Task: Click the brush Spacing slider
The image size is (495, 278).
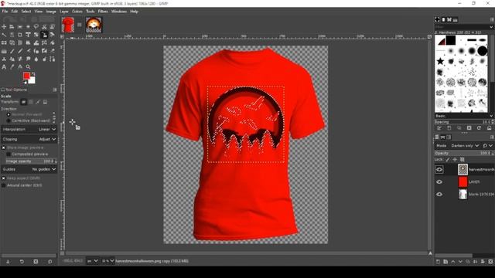Action: [x=464, y=122]
